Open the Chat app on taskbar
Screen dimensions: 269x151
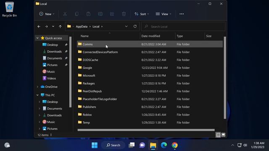pyautogui.click(x=142, y=145)
